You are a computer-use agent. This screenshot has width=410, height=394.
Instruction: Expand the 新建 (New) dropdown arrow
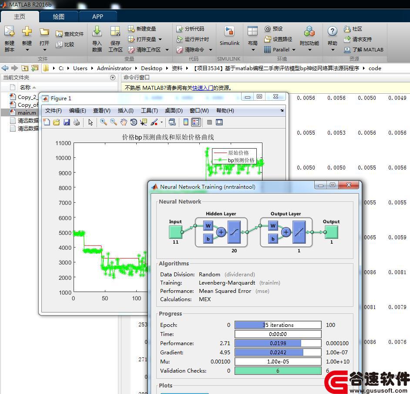[x=27, y=50]
